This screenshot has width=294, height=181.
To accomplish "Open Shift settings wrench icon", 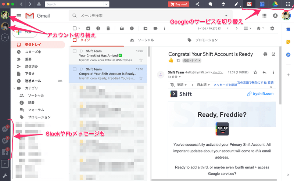I will [5, 175].
